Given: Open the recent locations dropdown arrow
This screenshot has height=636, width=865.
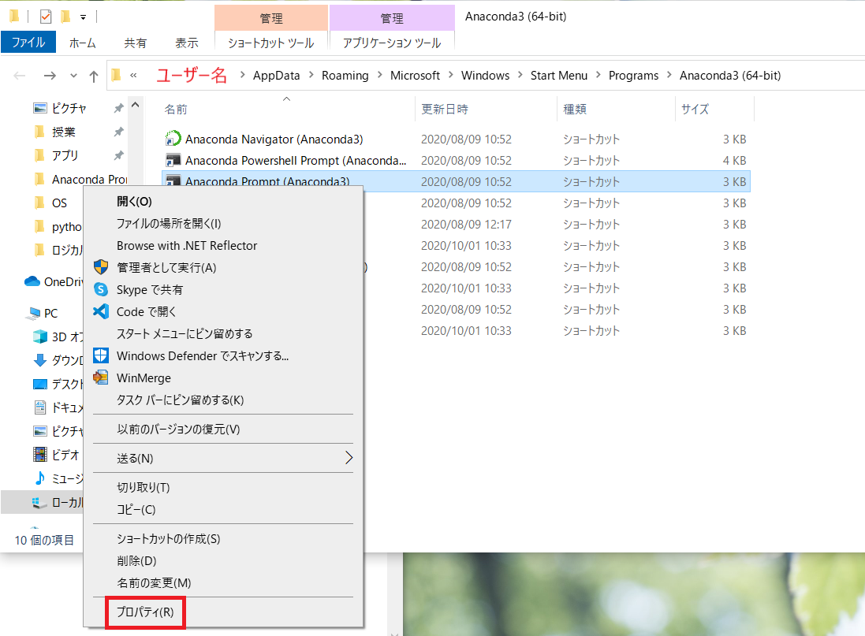Looking at the screenshot, I should pos(73,76).
